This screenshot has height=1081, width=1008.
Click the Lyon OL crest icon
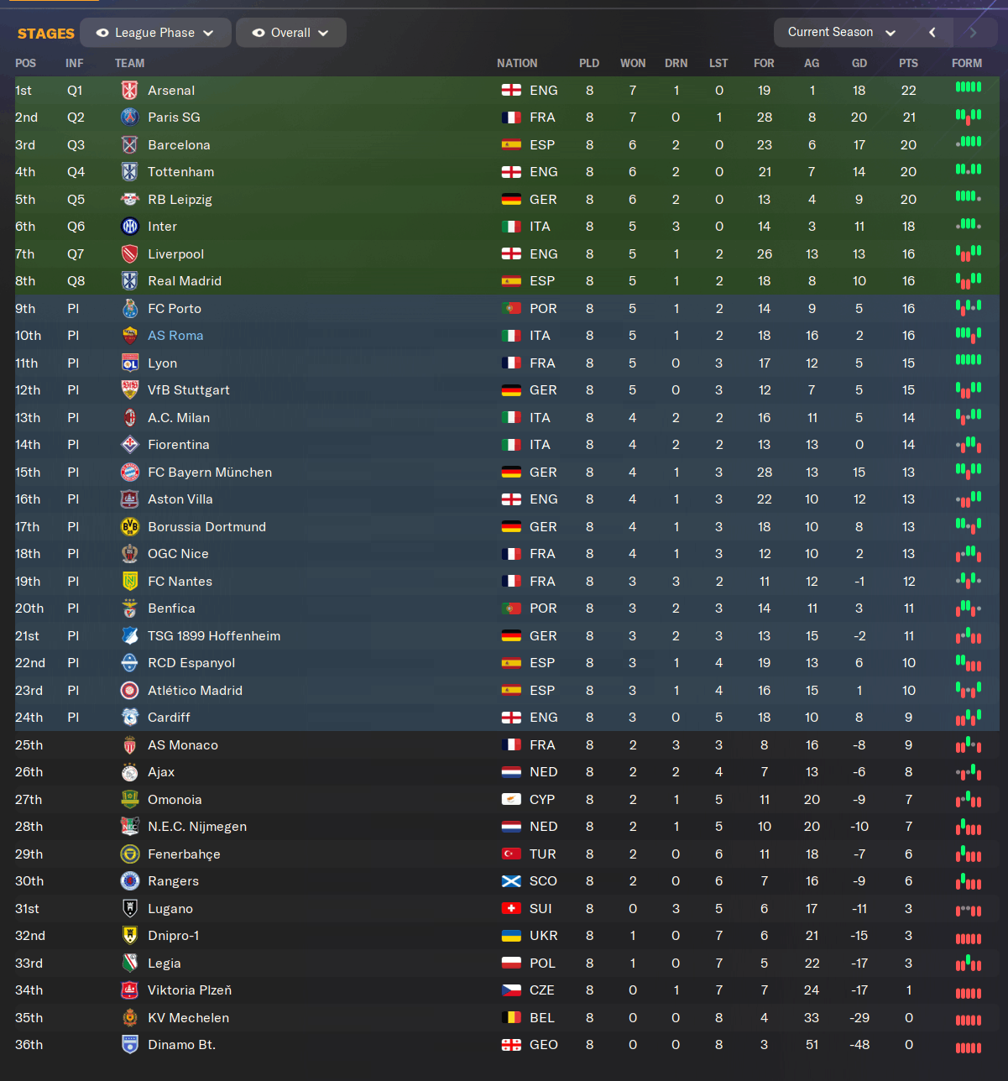(x=129, y=363)
